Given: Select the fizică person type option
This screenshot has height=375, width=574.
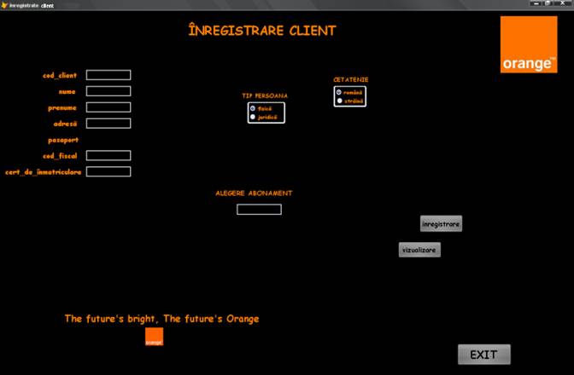Looking at the screenshot, I should [x=253, y=108].
